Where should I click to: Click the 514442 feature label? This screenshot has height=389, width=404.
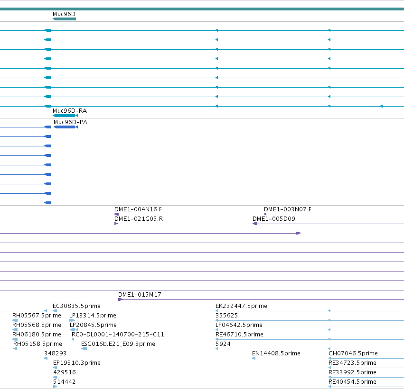coord(65,382)
